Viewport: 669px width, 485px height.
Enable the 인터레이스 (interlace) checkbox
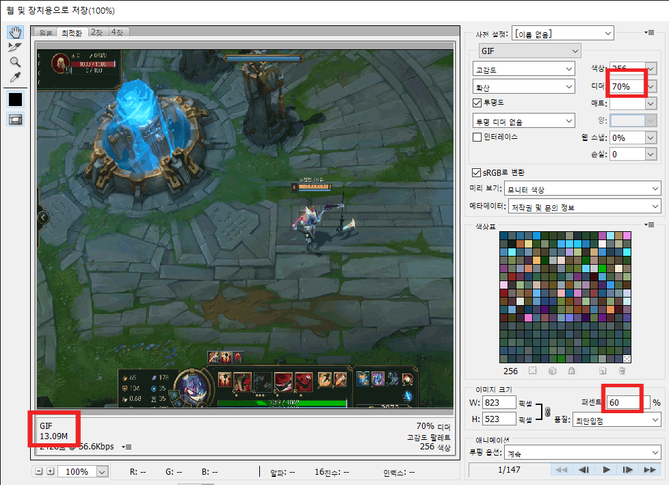(x=477, y=137)
